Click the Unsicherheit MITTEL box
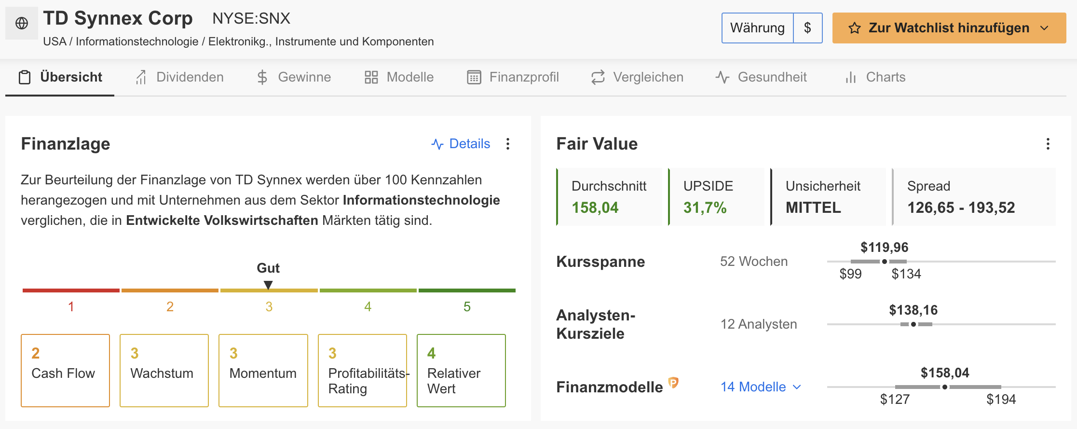Viewport: 1077px width, 429px height. [828, 197]
